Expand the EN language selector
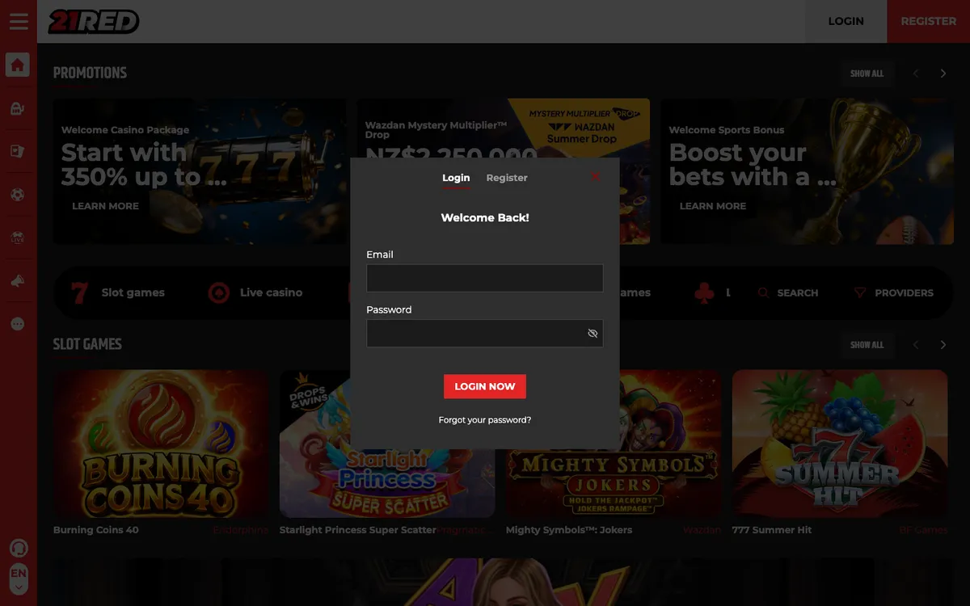 pyautogui.click(x=18, y=579)
